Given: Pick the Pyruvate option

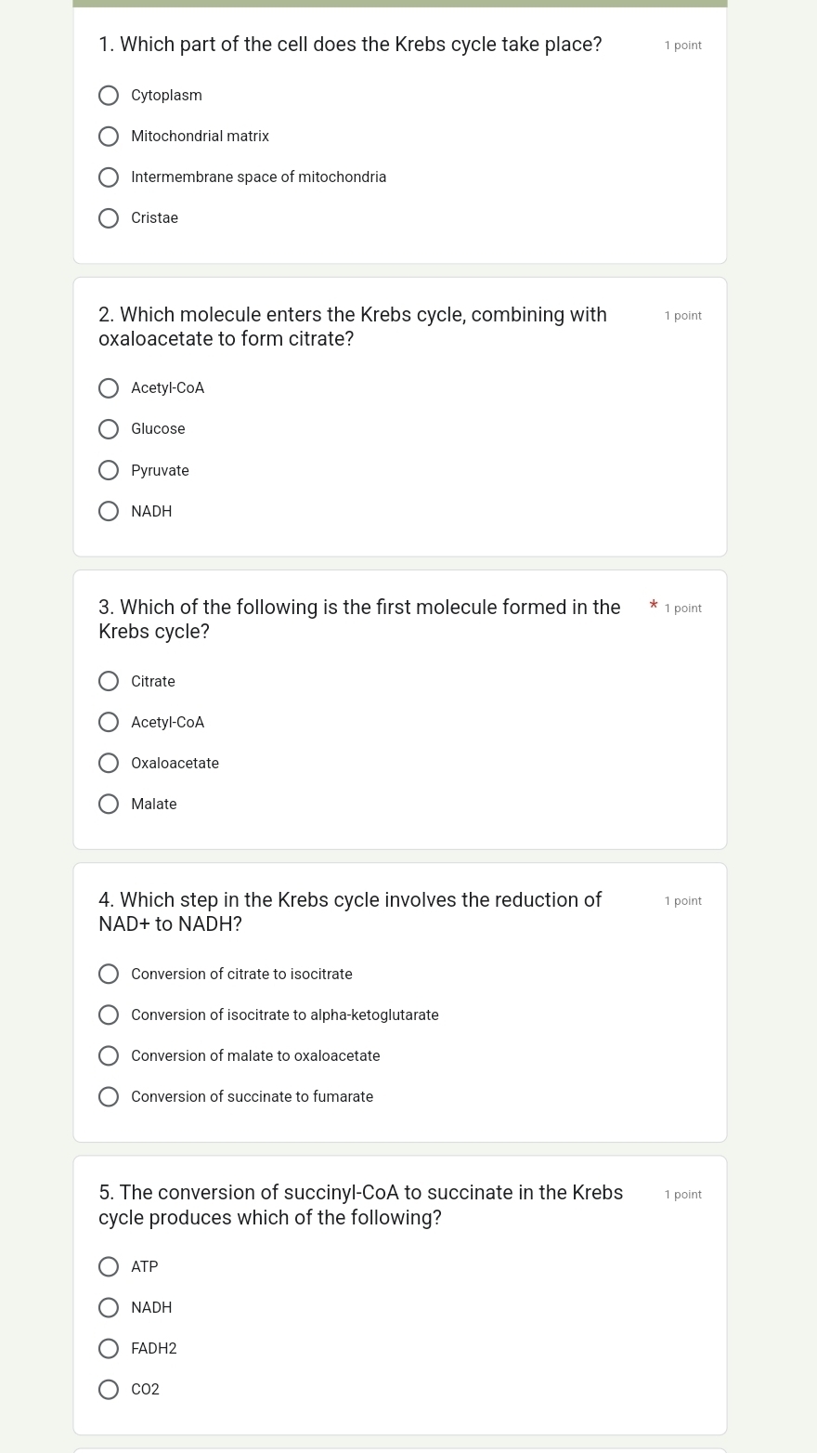Looking at the screenshot, I should coord(109,470).
